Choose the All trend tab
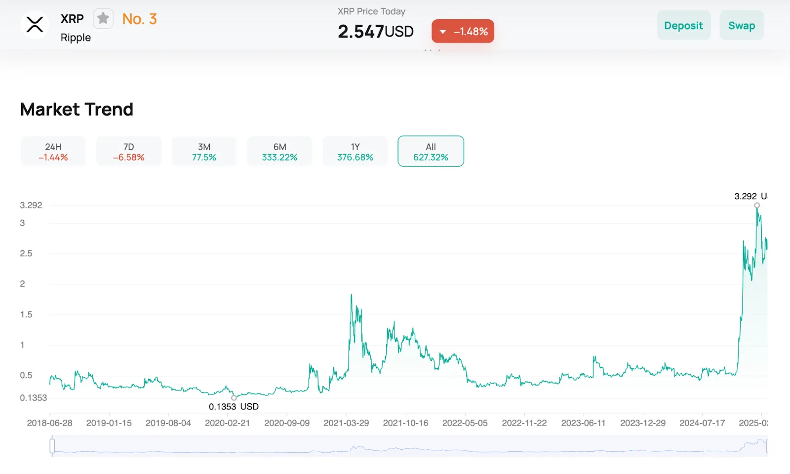Viewport: 790px width, 474px height. pyautogui.click(x=431, y=151)
